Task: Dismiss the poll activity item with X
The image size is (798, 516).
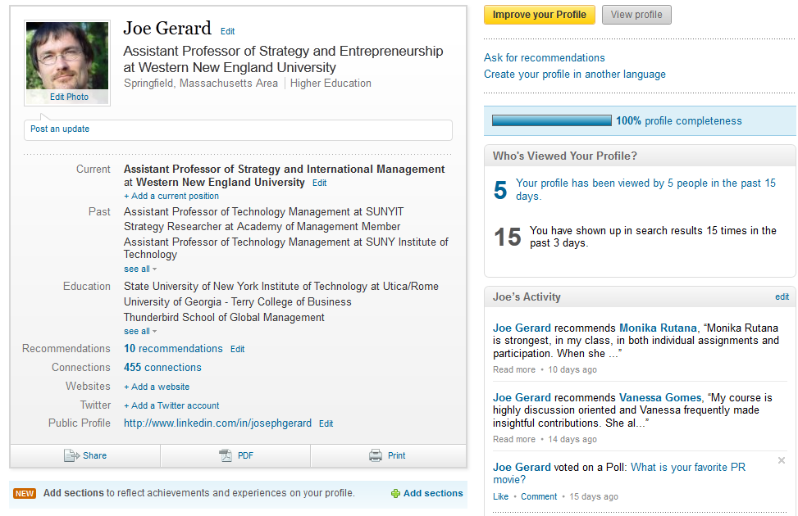Action: click(782, 460)
